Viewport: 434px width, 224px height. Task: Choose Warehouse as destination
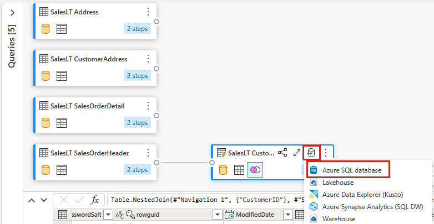(x=339, y=219)
